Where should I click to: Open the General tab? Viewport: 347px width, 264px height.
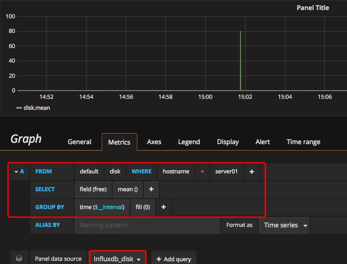tap(80, 142)
